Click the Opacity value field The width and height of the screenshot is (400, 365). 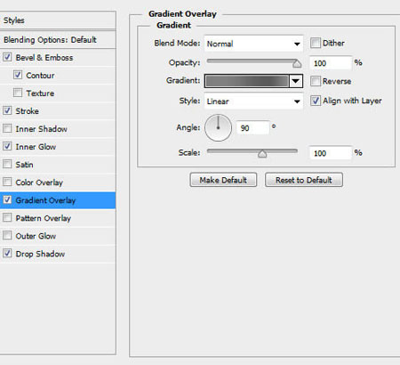pos(331,63)
